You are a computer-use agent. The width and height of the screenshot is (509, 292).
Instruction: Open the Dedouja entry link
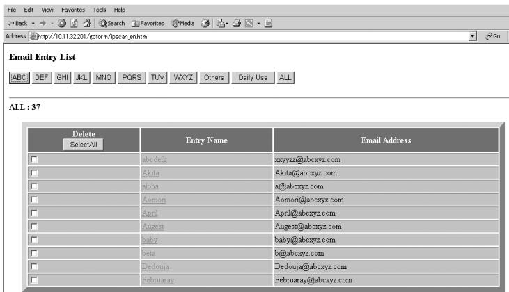point(155,266)
